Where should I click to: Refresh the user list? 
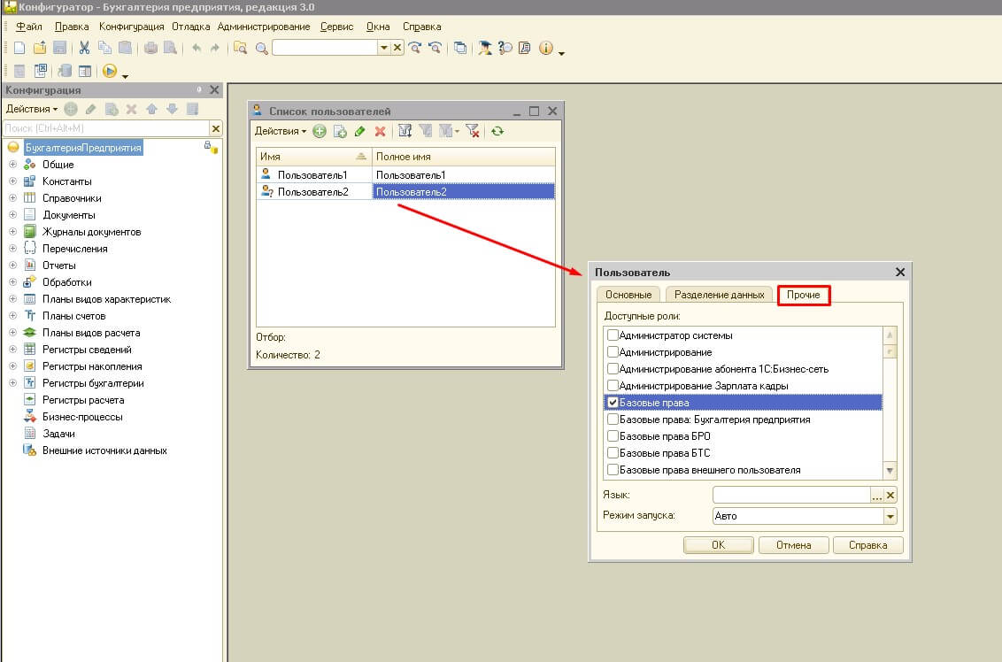coord(497,131)
